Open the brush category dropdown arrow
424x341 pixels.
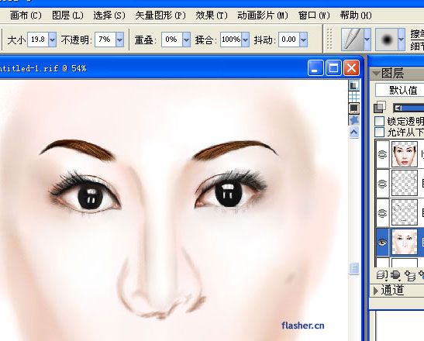tap(367, 40)
